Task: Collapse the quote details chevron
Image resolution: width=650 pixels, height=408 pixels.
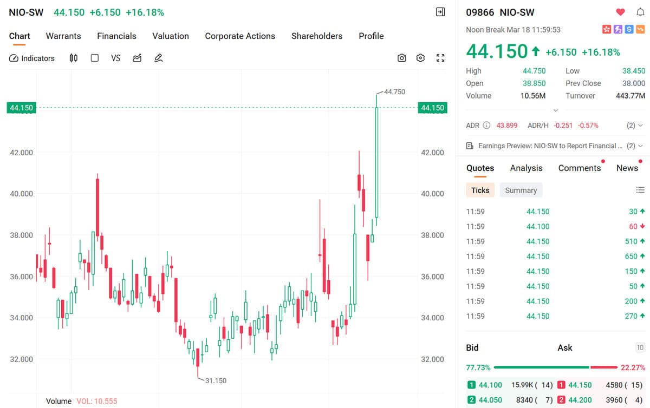Action: tap(555, 111)
